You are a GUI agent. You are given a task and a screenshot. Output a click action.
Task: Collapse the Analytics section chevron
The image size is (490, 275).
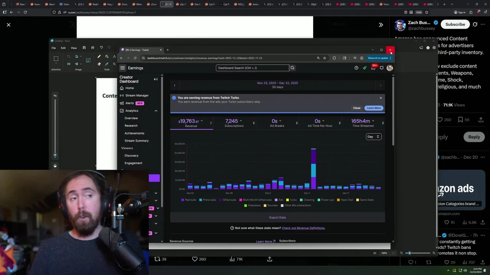coord(156,111)
